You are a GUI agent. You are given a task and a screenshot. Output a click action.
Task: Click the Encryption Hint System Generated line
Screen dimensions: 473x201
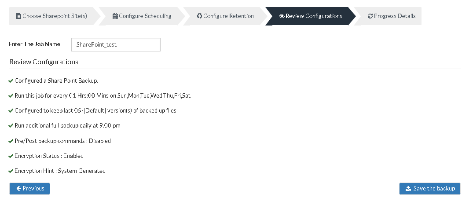[x=57, y=171]
